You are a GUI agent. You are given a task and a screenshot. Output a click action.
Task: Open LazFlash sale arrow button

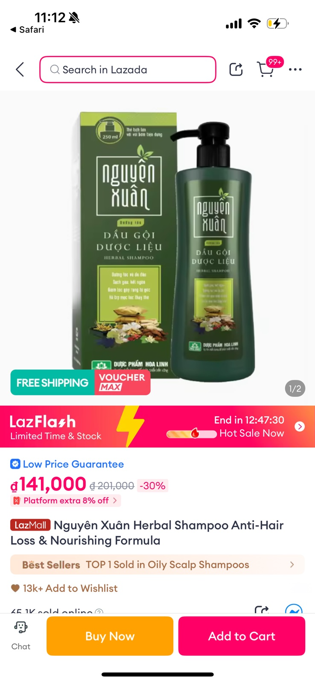pos(300,426)
